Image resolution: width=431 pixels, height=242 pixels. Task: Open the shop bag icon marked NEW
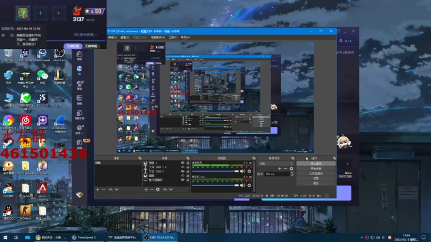80,144
